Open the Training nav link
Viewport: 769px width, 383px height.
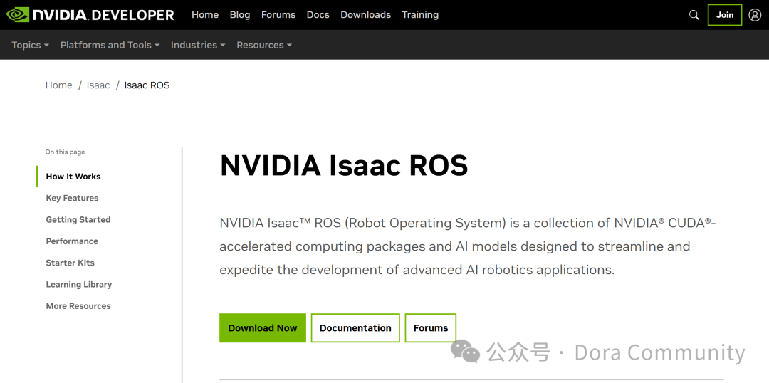click(420, 15)
